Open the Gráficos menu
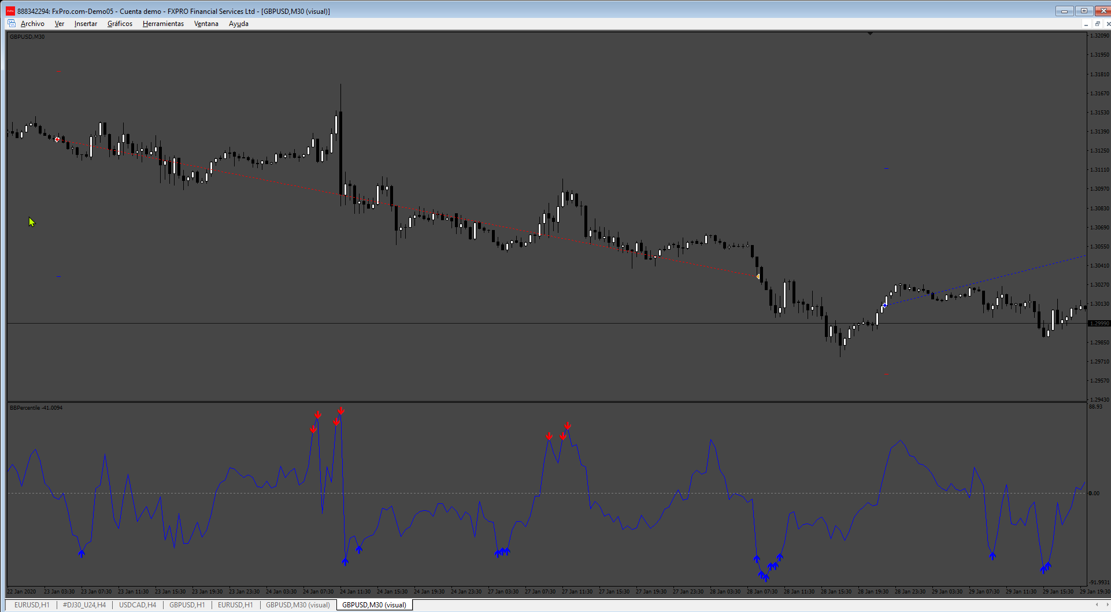1111x612 pixels. click(120, 24)
